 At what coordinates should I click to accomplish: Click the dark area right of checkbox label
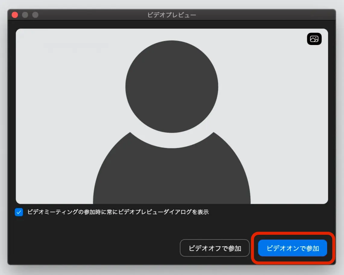pos(271,212)
